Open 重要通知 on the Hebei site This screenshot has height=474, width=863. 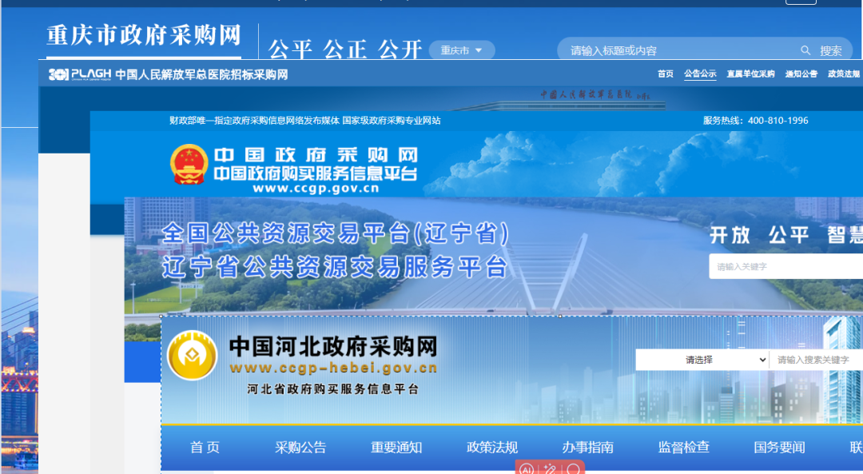[x=396, y=447]
